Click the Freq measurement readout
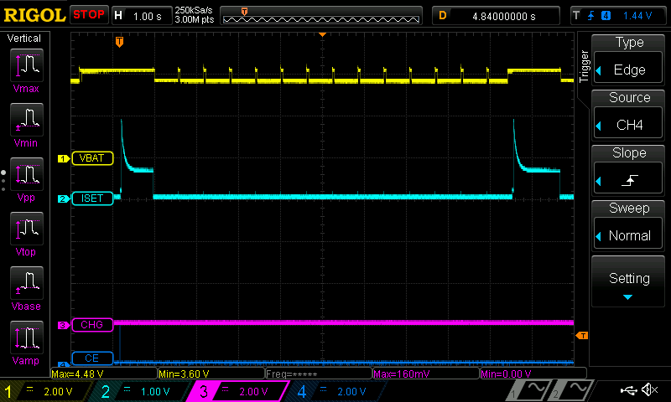671x402 pixels. [319, 374]
